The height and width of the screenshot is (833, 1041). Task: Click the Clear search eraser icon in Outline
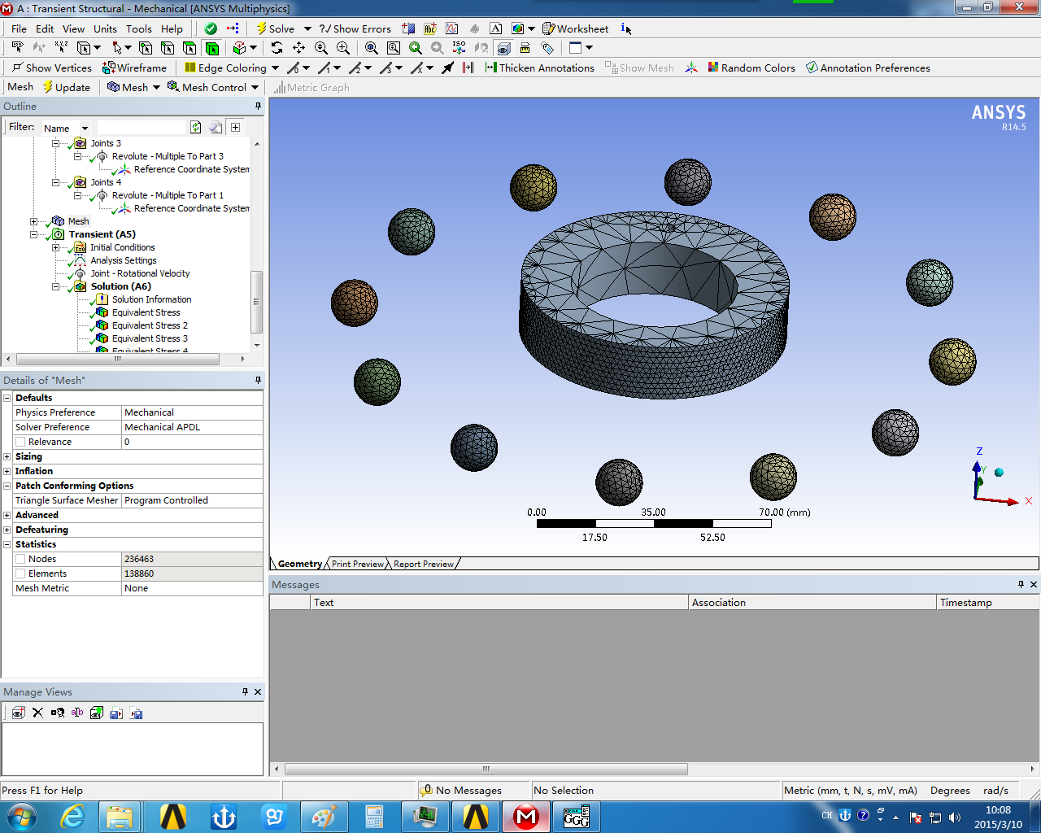click(x=216, y=127)
